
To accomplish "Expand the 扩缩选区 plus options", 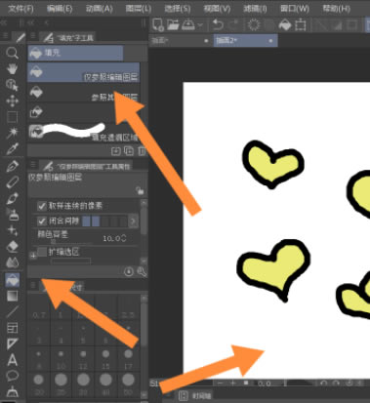I will point(33,256).
